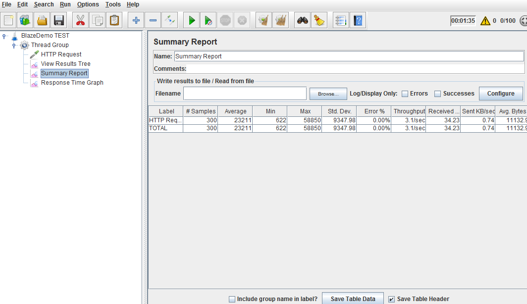Click the Cut scissors icon
527x304 pixels.
80,21
